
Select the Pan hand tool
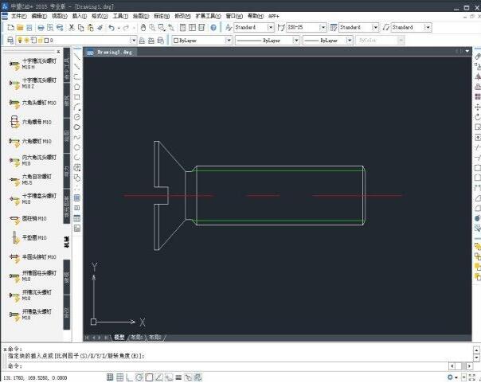coord(143,28)
